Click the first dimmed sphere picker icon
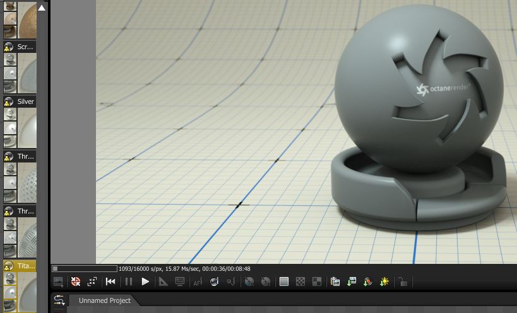 click(249, 282)
